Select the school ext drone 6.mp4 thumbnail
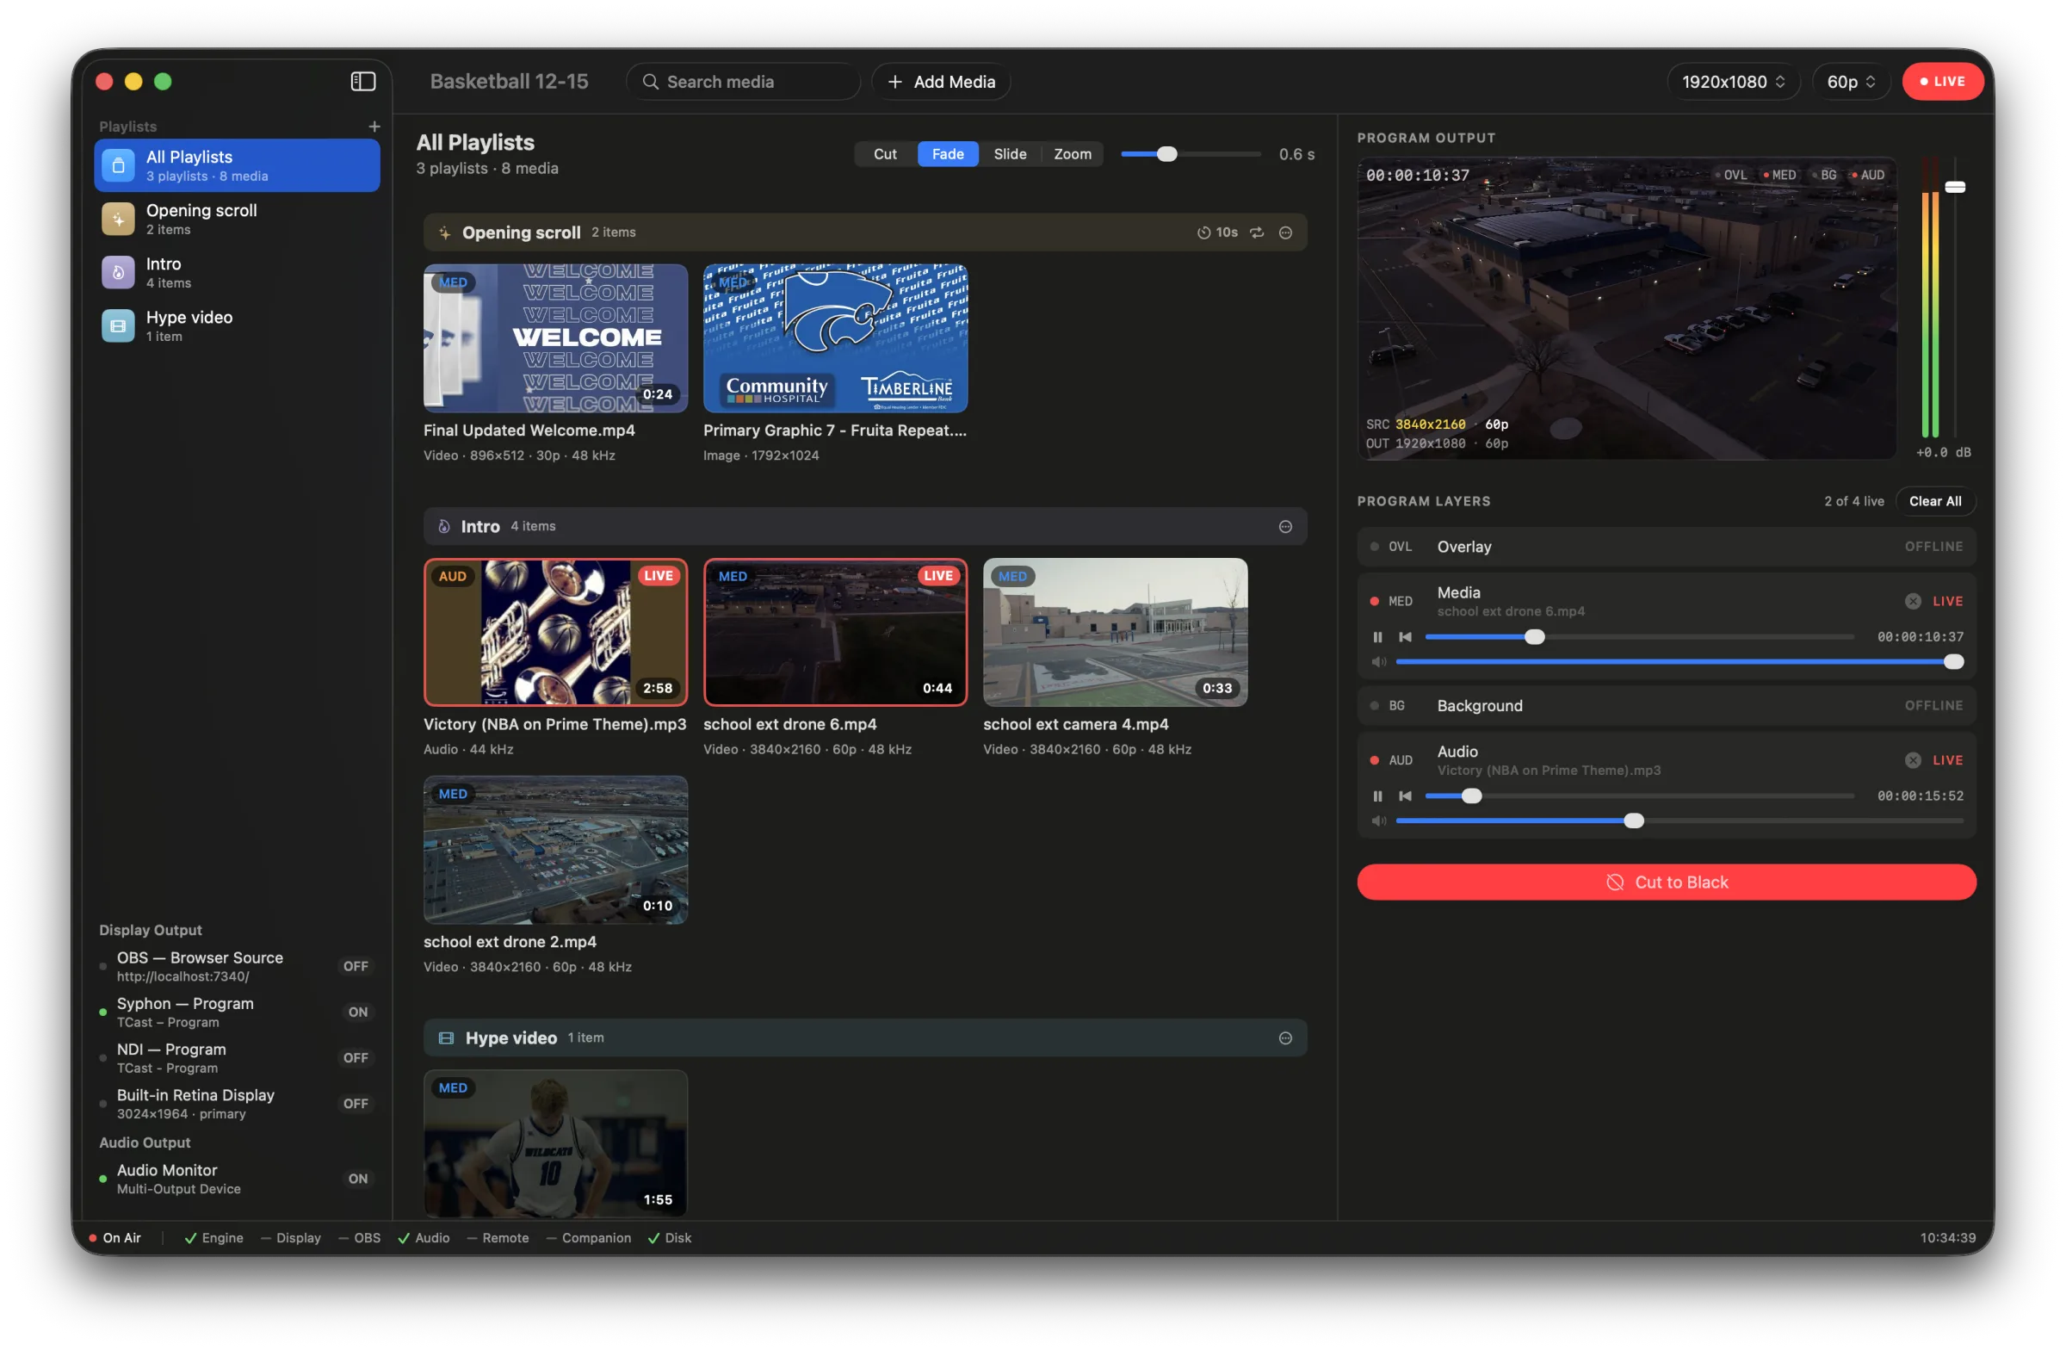Screen dimensions: 2066x1350 coord(835,633)
